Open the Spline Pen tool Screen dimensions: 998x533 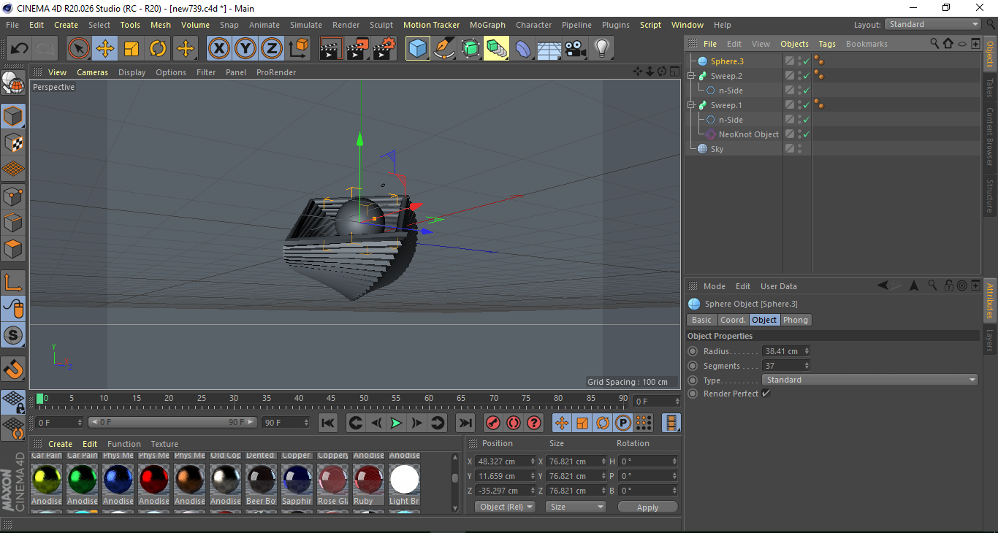tap(444, 49)
